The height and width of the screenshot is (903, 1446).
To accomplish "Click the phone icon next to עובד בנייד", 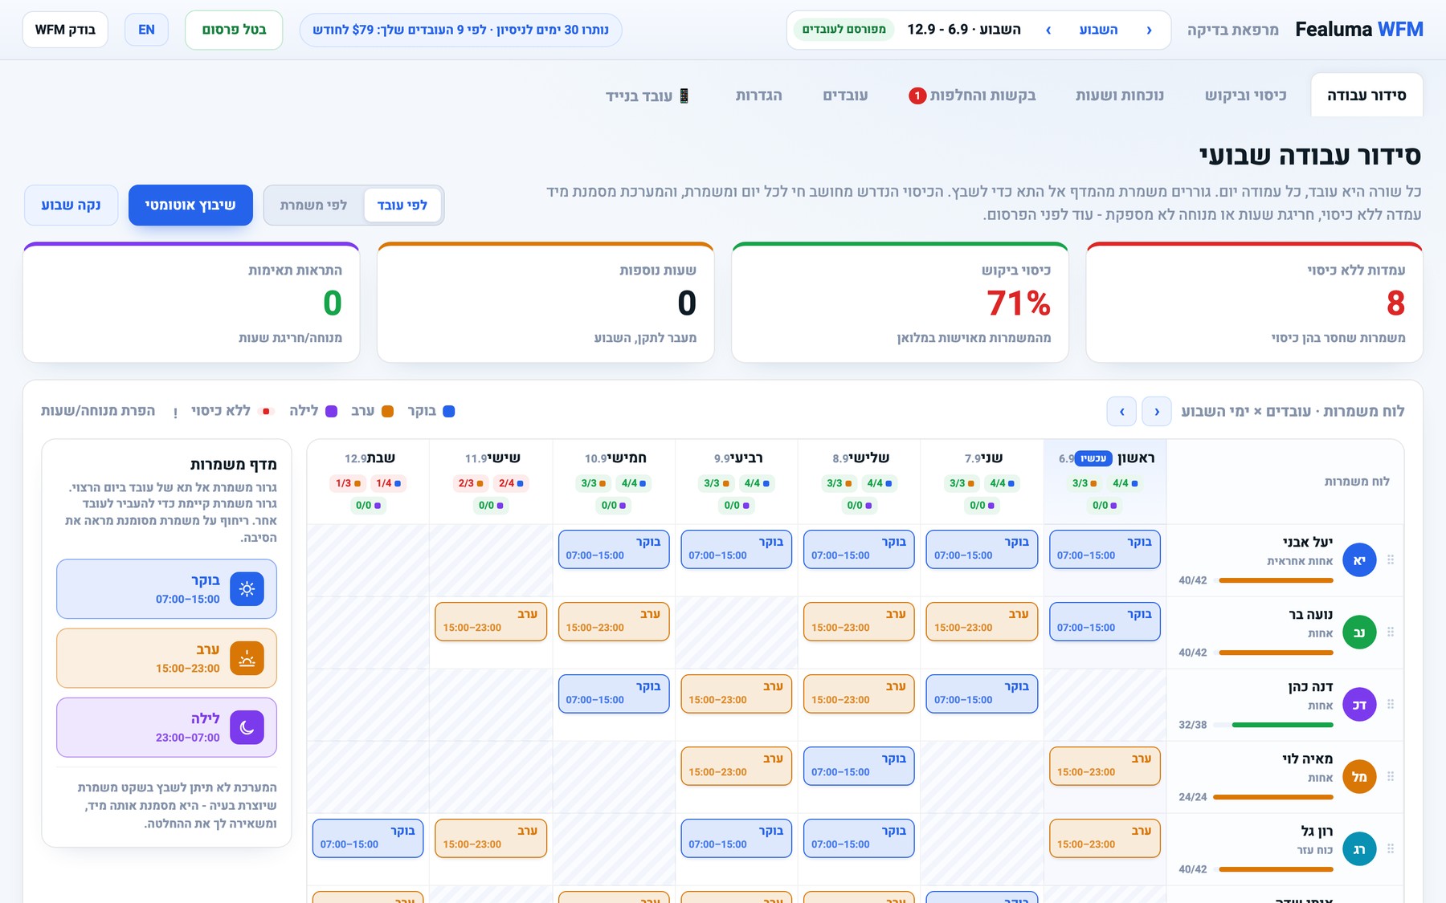I will (x=684, y=96).
